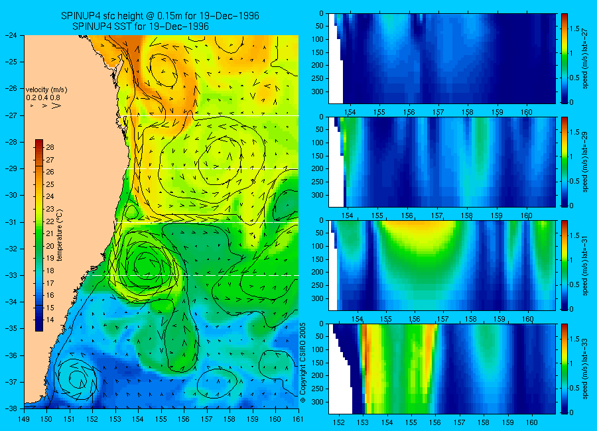
Task: Click the largest arrow glyph in the velocity legend
Action: tap(56, 105)
